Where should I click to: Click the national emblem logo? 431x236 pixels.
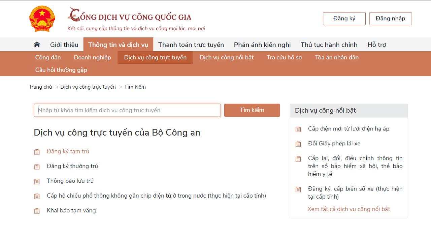click(42, 19)
